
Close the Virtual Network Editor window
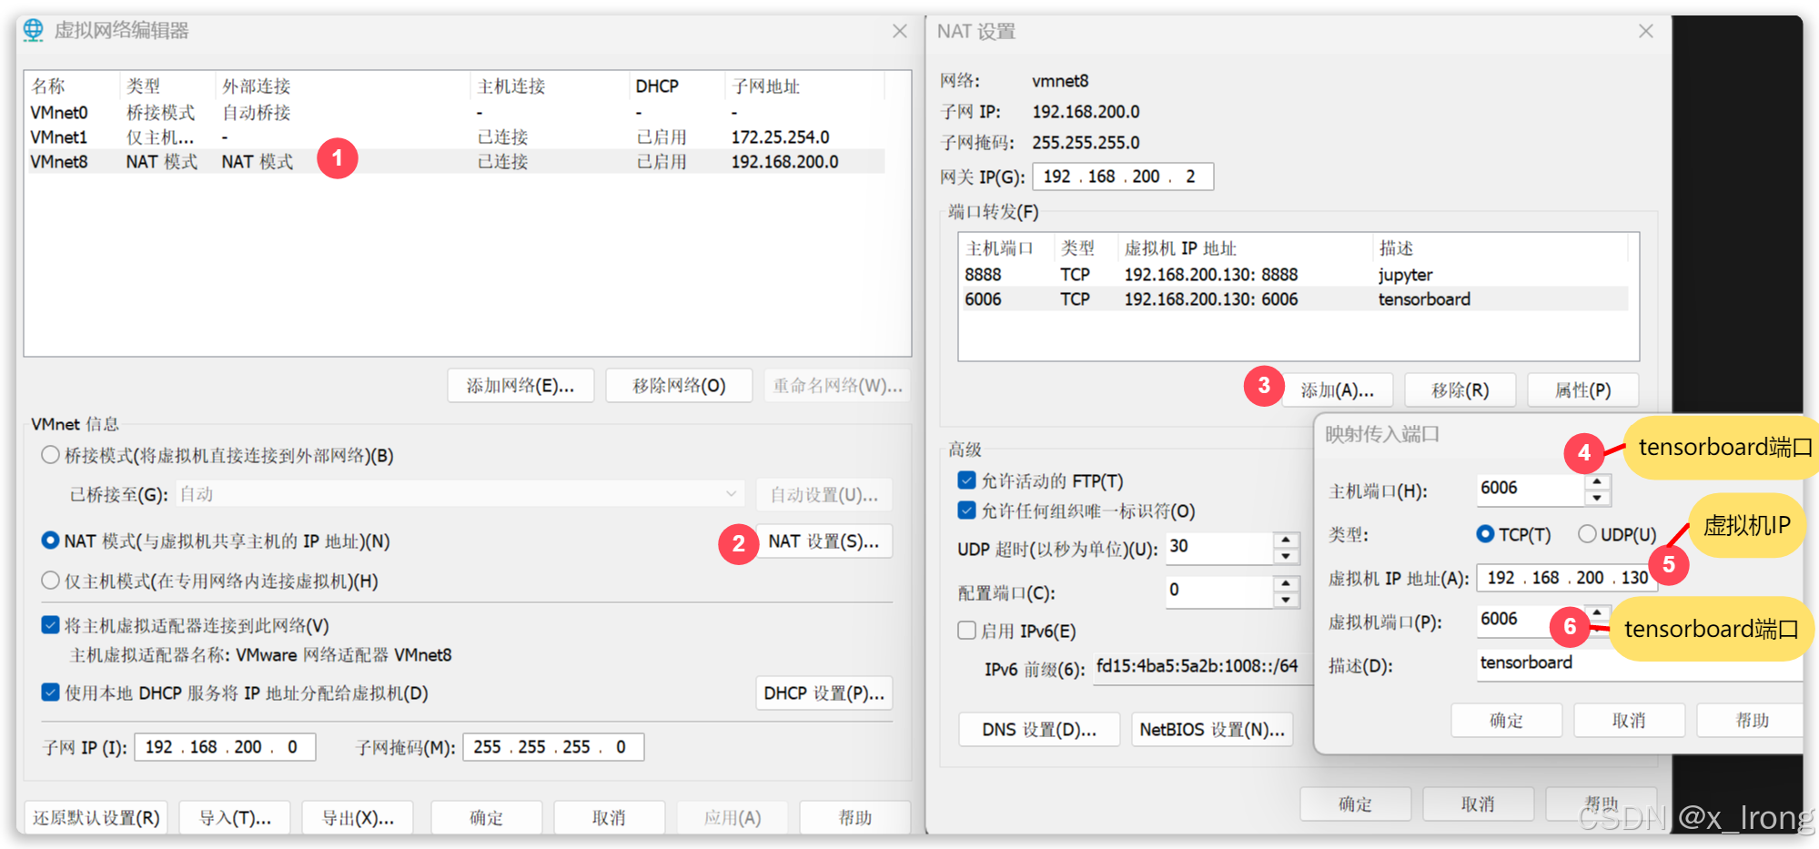[900, 31]
